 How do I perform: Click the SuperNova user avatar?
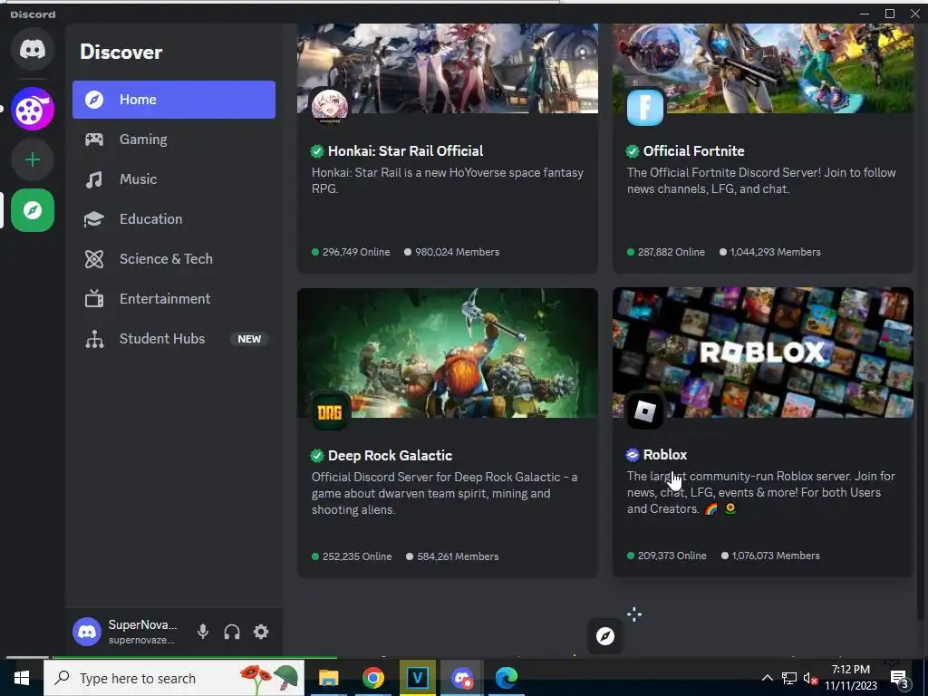pyautogui.click(x=87, y=632)
